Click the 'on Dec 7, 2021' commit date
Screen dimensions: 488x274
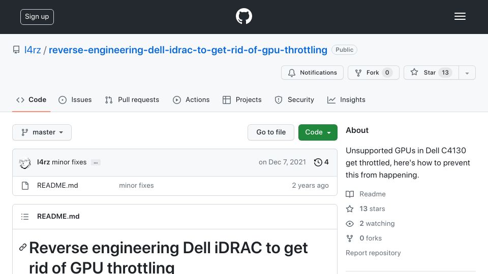(x=282, y=162)
